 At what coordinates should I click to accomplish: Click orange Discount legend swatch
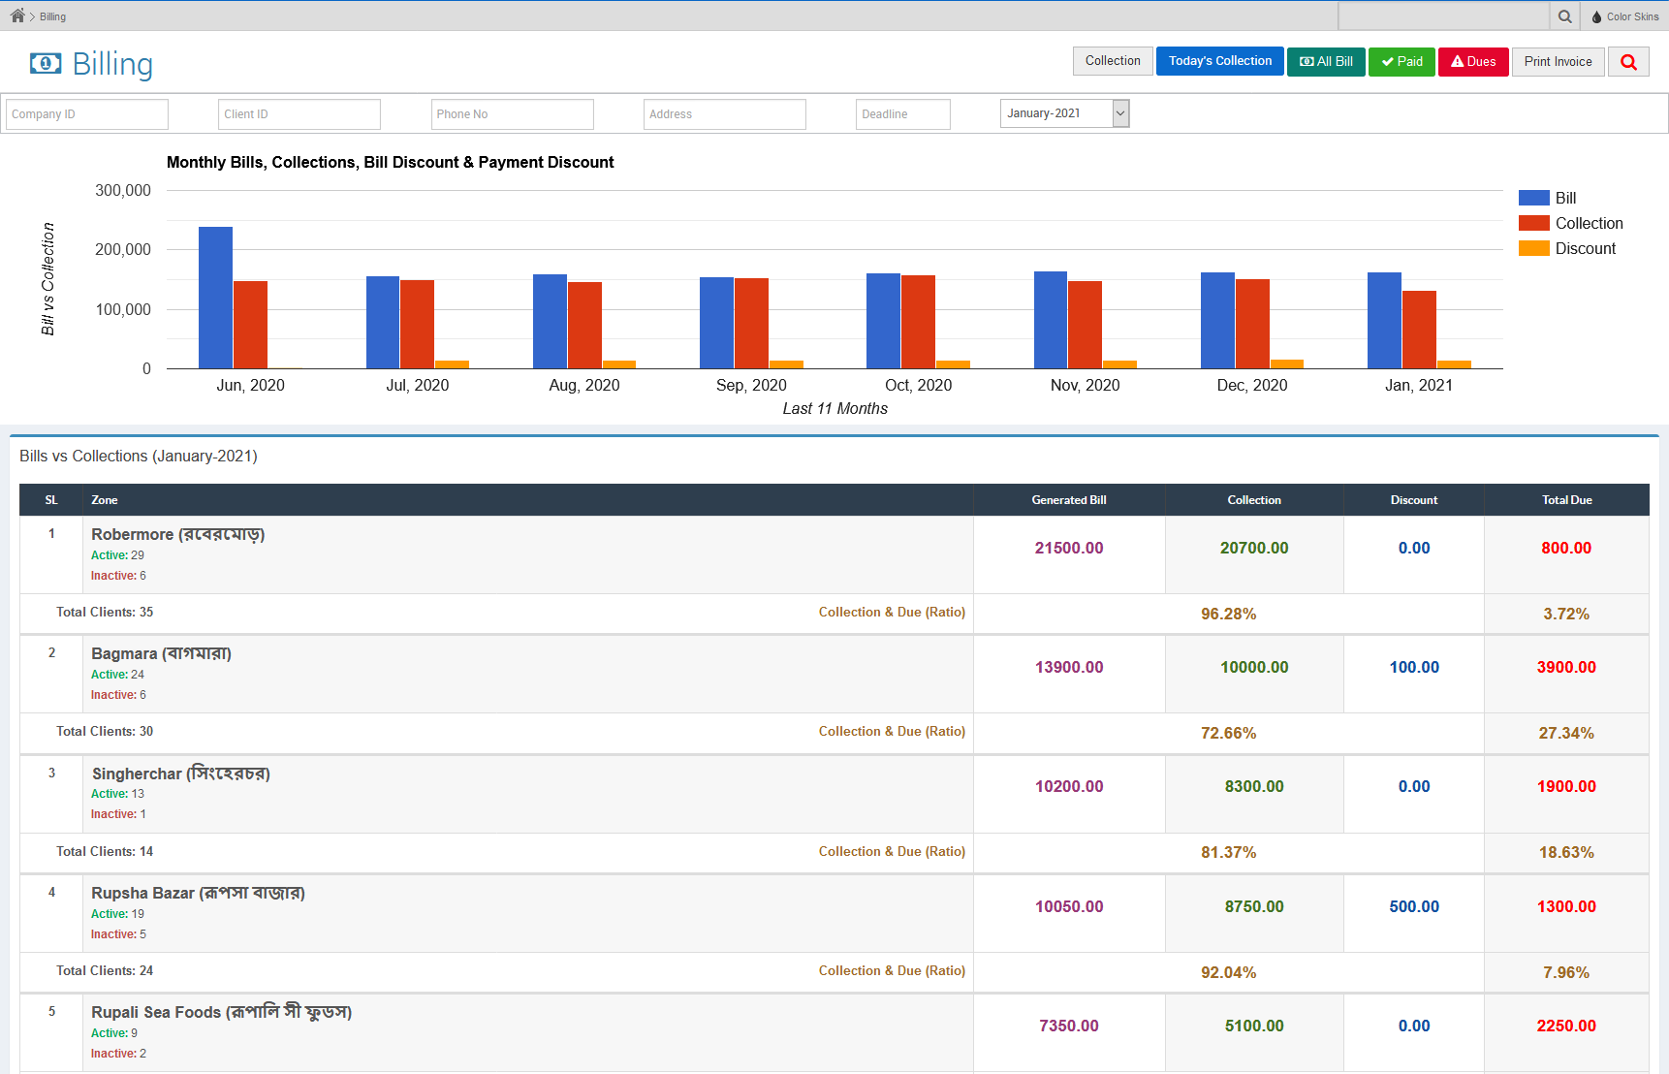(x=1533, y=248)
